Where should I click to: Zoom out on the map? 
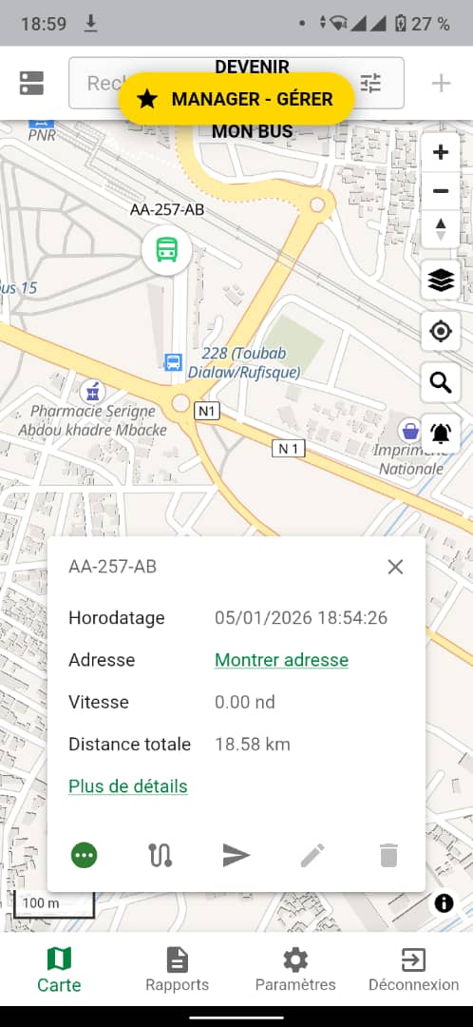point(441,191)
